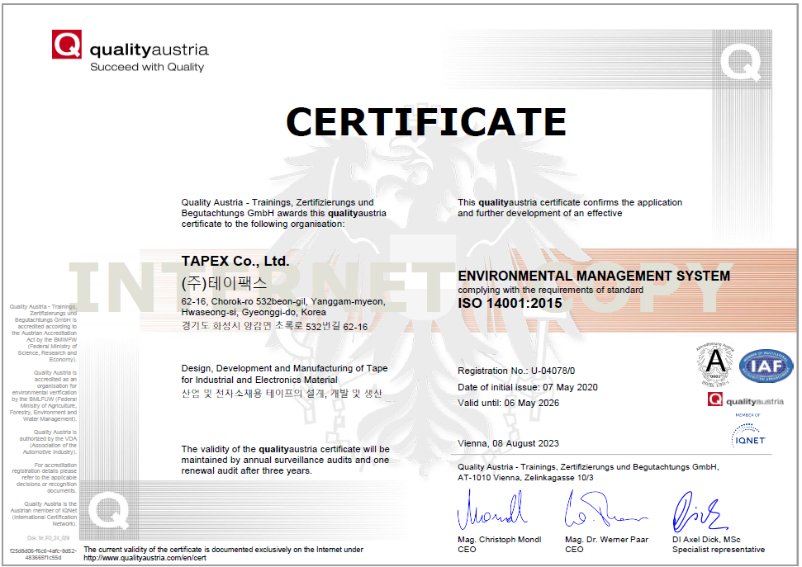Click the grey Q emblem at bottom left
This screenshot has height=567, width=802.
tap(108, 509)
